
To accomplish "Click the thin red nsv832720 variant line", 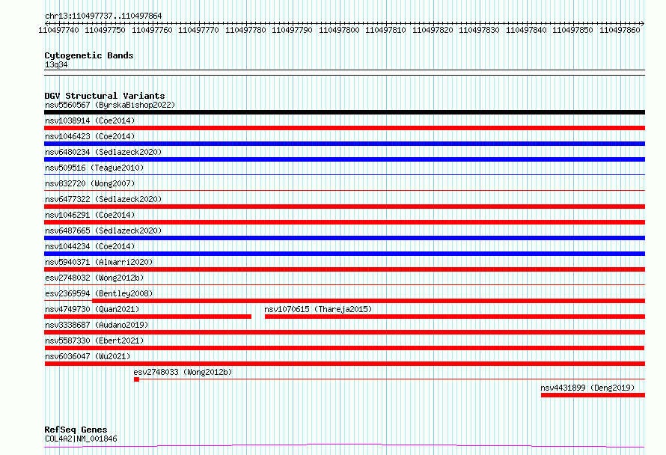I will pos(344,190).
